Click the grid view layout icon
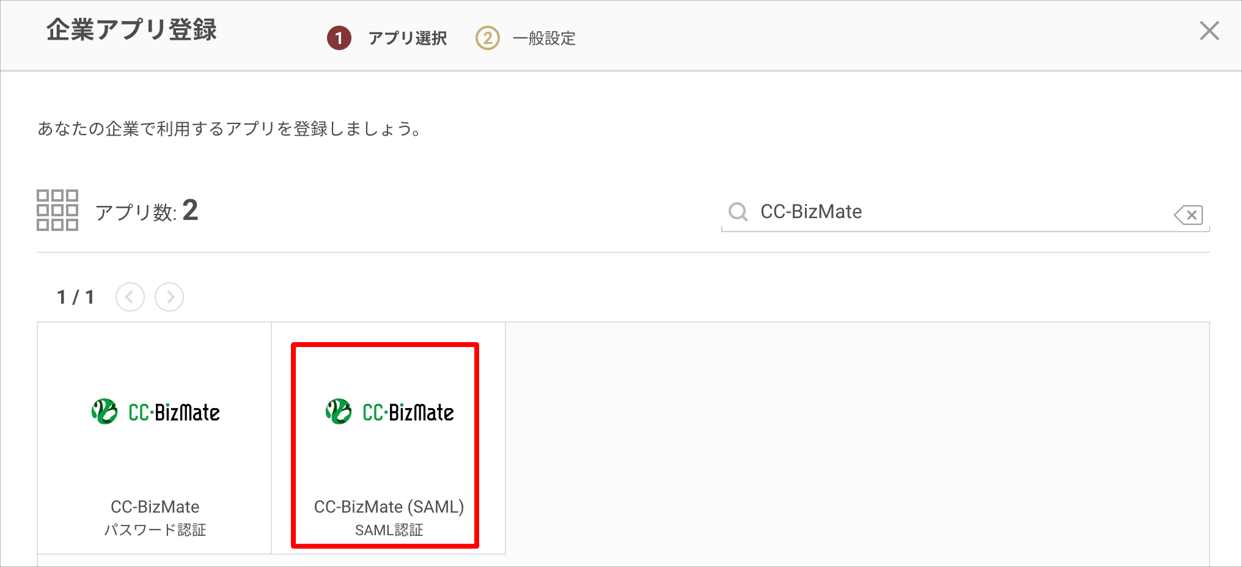Screen dimensions: 1242x567 click(57, 211)
